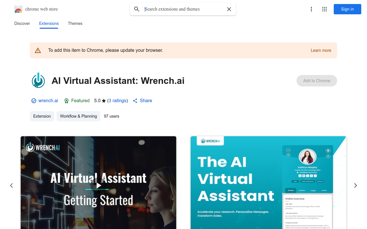Viewport: 367px width, 229px height.
Task: Click the verified publisher badge icon
Action: [x=34, y=101]
